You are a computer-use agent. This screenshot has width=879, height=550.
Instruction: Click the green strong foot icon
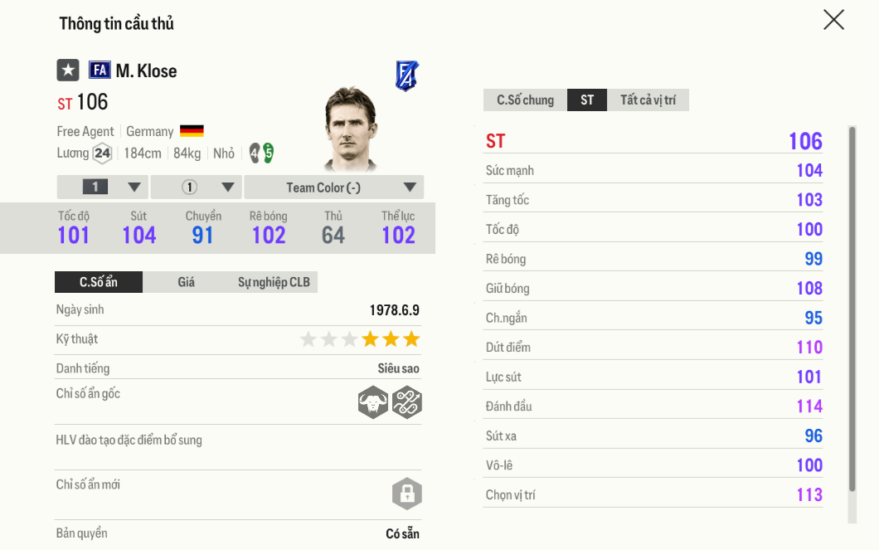(268, 153)
